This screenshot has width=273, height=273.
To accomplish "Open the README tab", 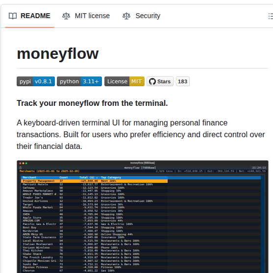I will click(29, 16).
